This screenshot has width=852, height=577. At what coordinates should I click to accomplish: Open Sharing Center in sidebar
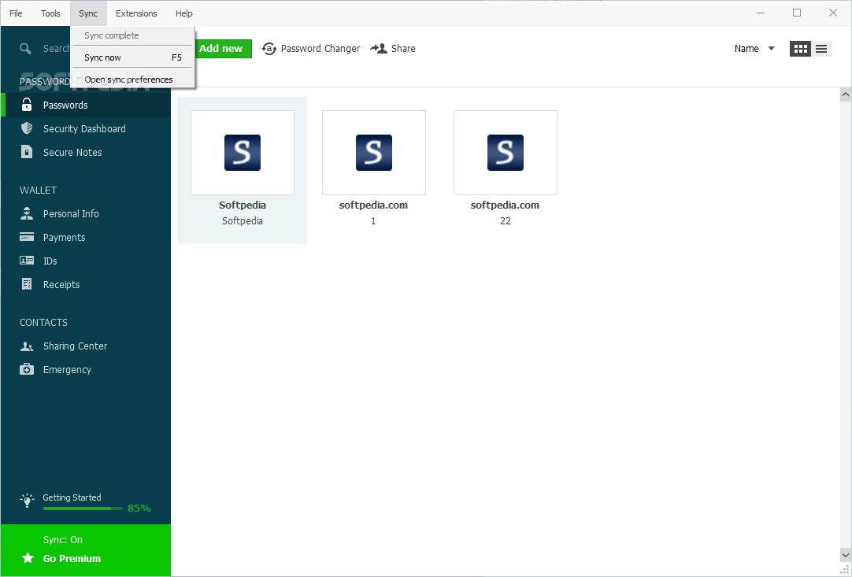pos(86,346)
